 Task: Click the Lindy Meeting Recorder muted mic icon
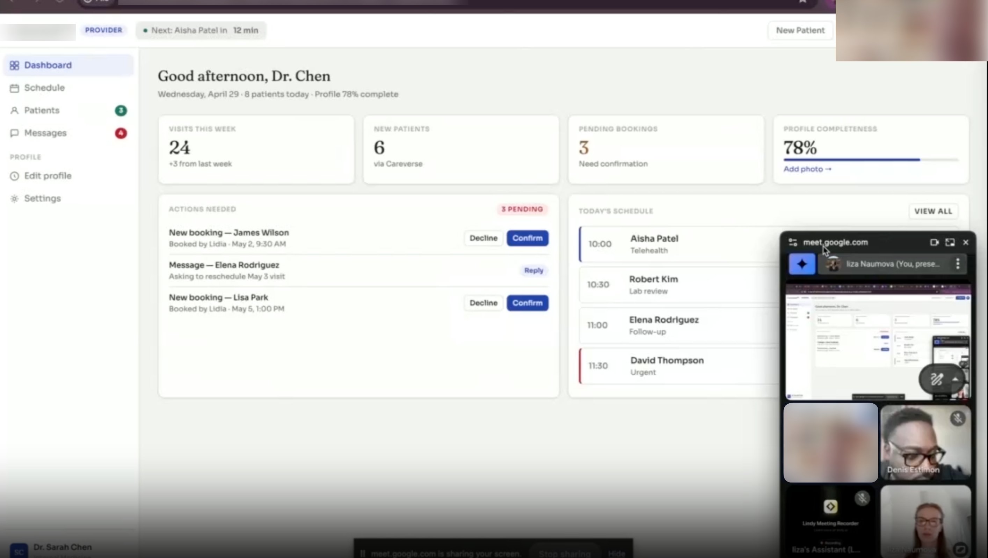point(862,498)
